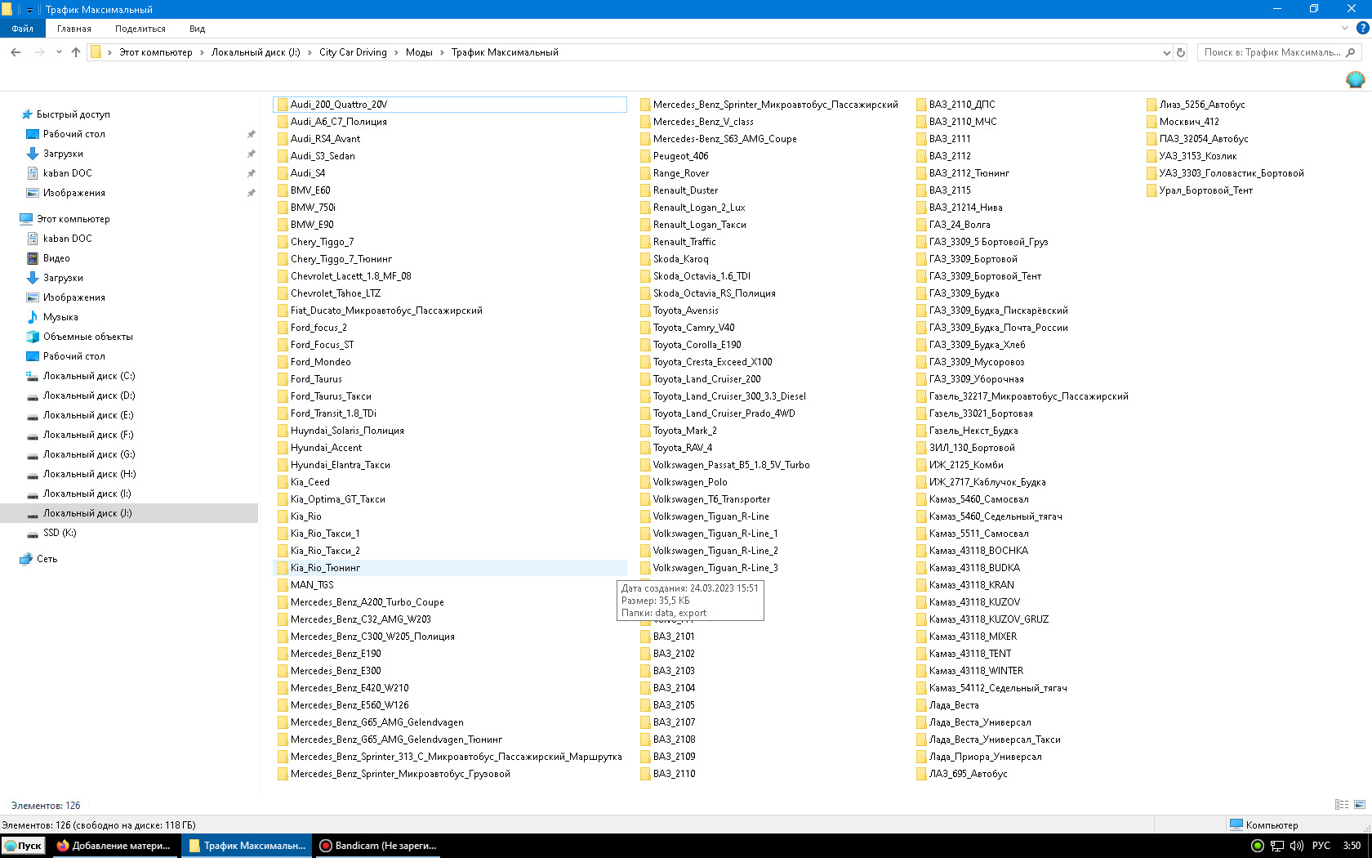Navigate to Локальный диск (J:) breadcrumb
Viewport: 1372px width, 858px height.
[x=256, y=52]
